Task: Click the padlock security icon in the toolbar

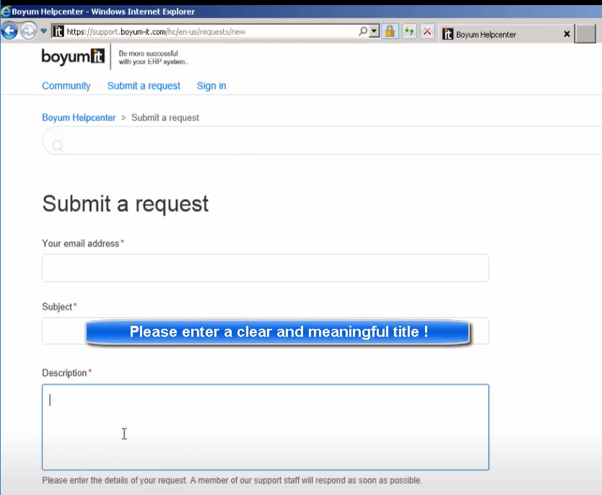Action: point(391,31)
